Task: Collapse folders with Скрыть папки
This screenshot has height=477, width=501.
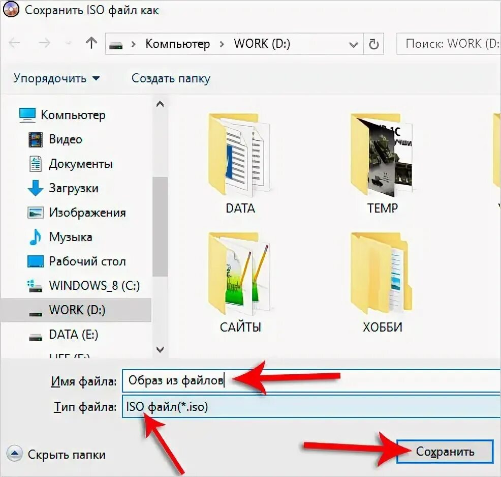Action: click(56, 454)
